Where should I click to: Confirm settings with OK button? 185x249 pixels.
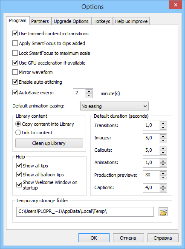tap(94, 238)
